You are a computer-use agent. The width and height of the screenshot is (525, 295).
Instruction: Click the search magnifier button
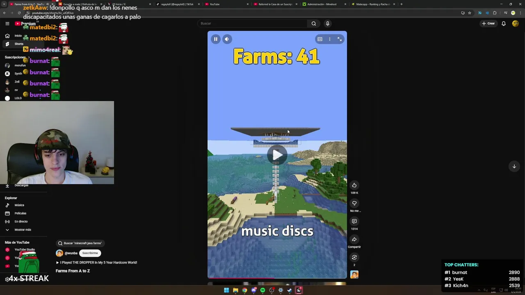314,23
